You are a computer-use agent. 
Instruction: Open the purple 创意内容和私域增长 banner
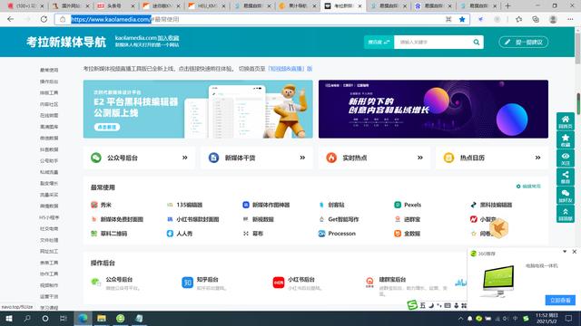(x=433, y=109)
